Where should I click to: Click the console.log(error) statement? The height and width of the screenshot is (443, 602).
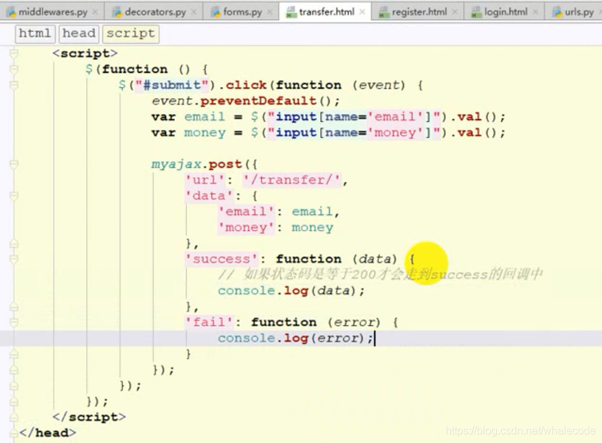tap(295, 338)
